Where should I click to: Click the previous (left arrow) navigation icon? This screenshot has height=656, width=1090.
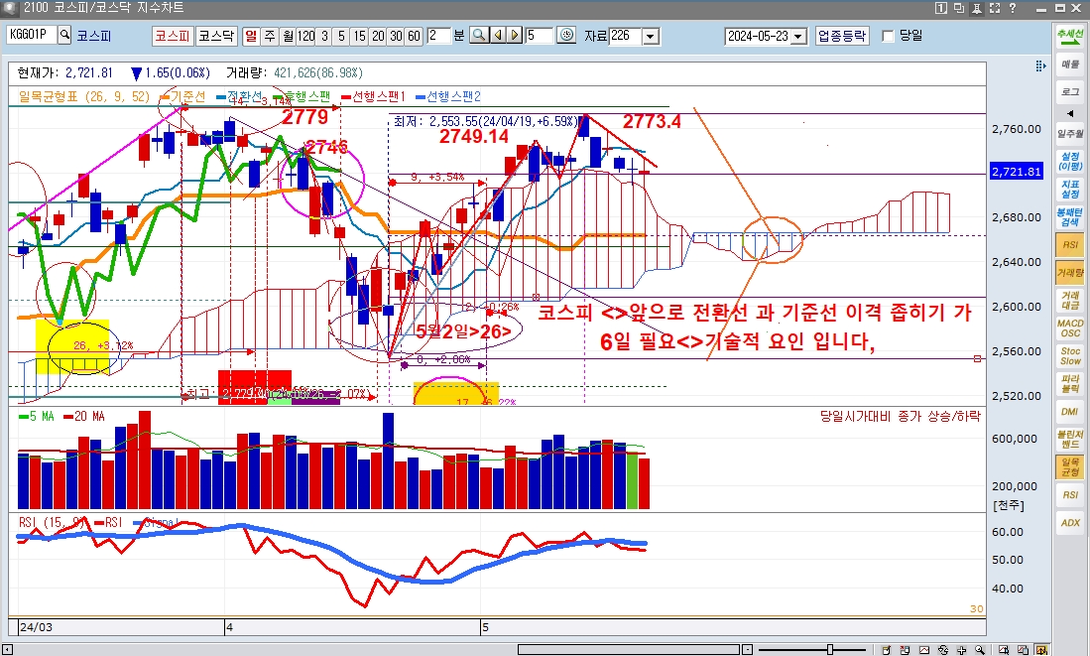pyautogui.click(x=498, y=36)
